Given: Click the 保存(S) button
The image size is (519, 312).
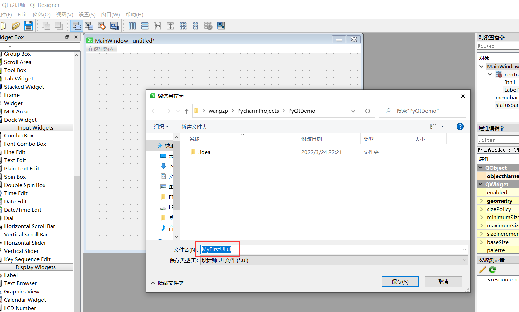Looking at the screenshot, I should (400, 281).
